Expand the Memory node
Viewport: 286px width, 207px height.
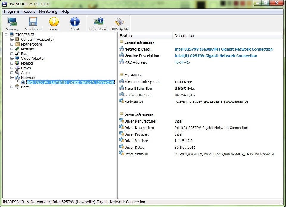click(x=12, y=49)
